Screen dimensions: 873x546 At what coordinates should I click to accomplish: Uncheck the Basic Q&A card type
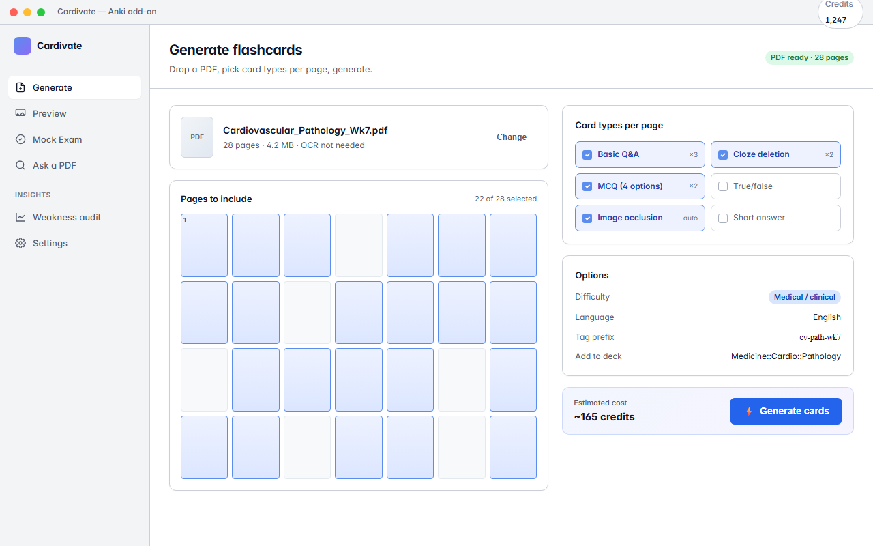587,154
